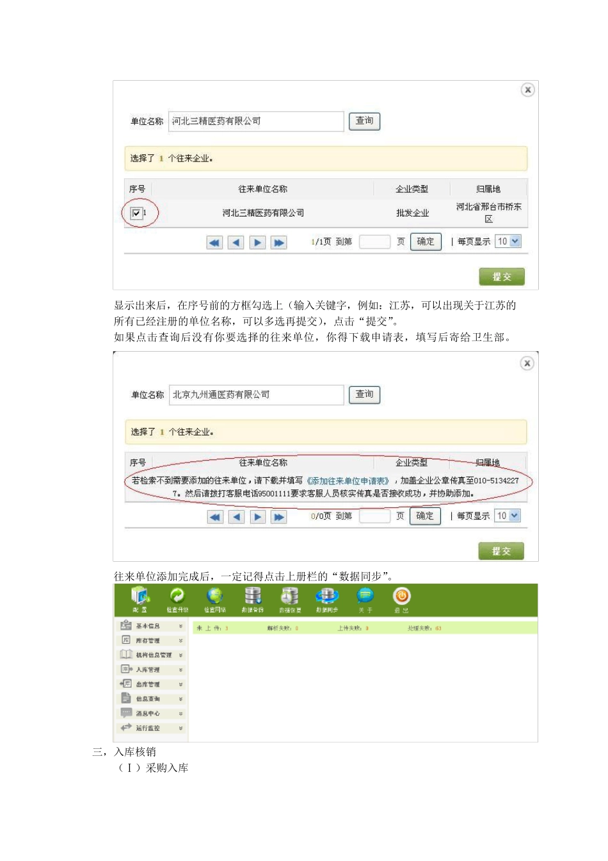This screenshot has height=861, width=608.
Task: Click 查询 button next to 河北三精医药有限公司
Action: point(364,121)
